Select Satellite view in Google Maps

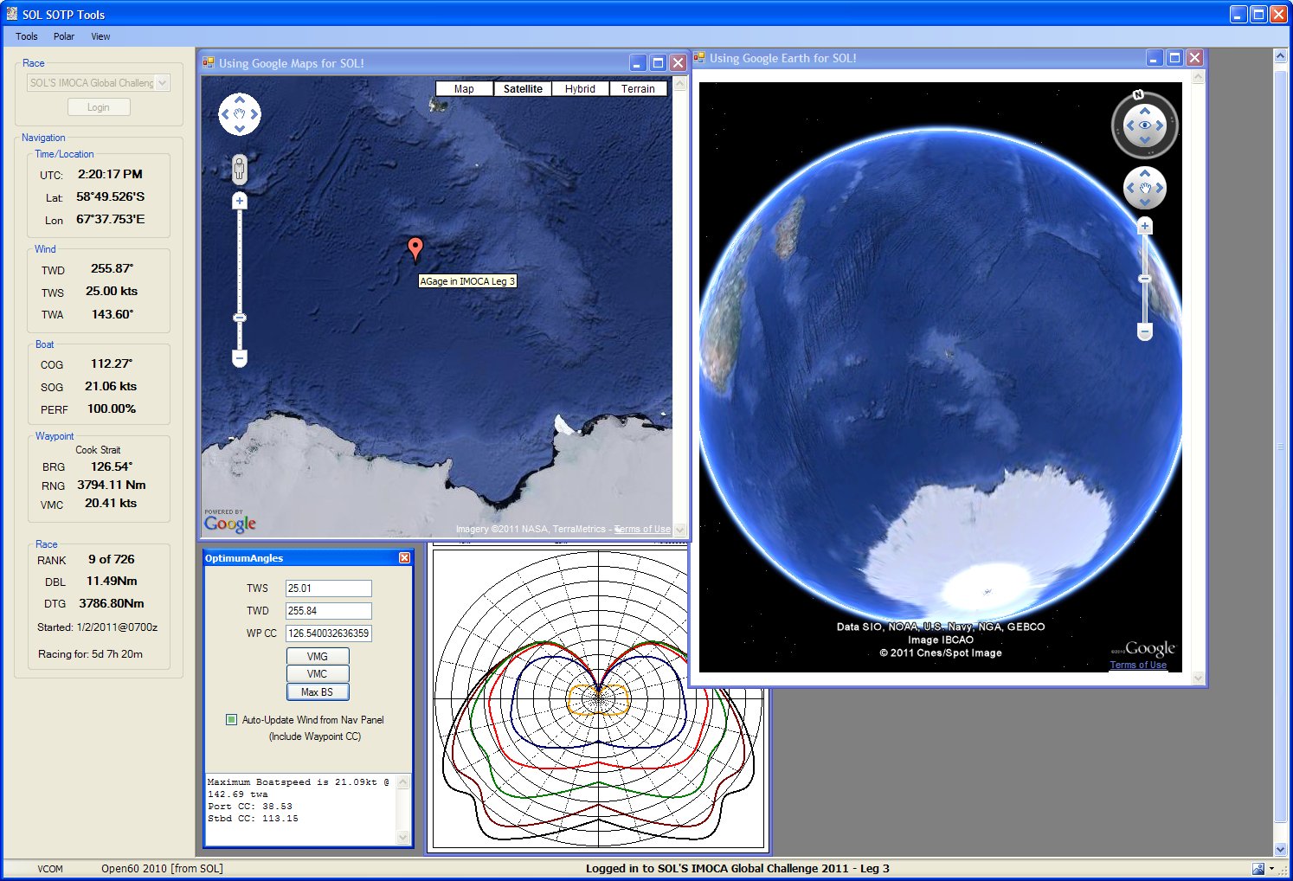(x=523, y=89)
